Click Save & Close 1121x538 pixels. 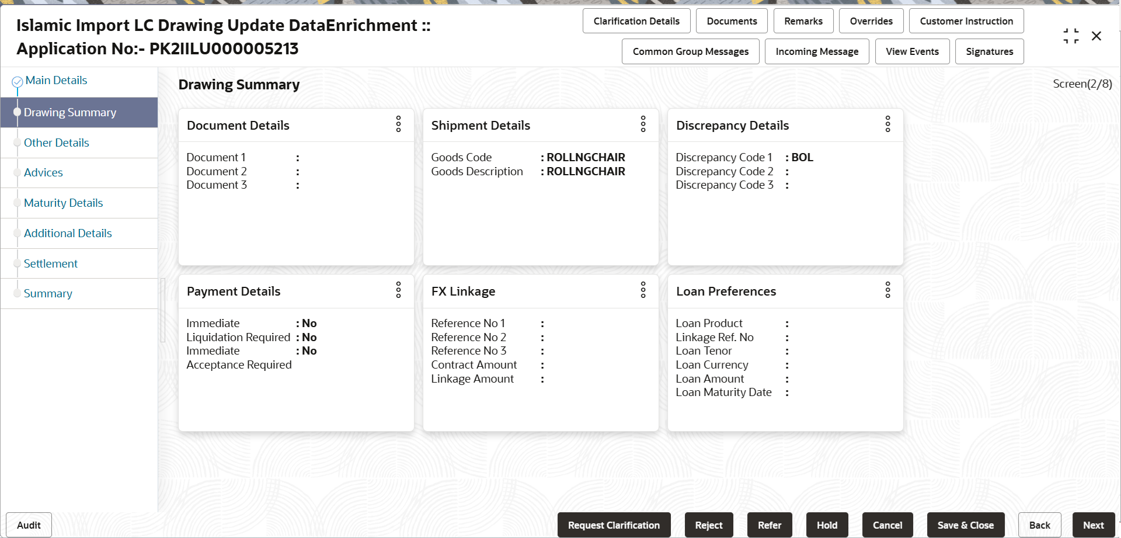pyautogui.click(x=965, y=525)
